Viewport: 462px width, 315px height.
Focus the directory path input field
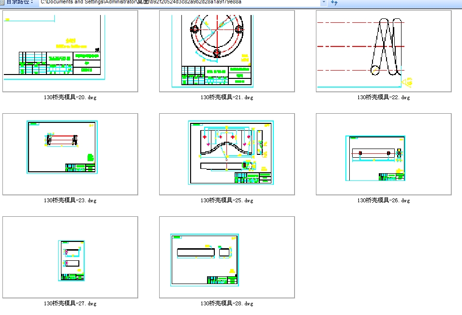[x=180, y=2]
